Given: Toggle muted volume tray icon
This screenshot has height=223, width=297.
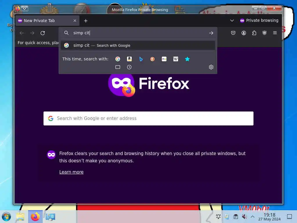Looking at the screenshot, I should 244,216.
